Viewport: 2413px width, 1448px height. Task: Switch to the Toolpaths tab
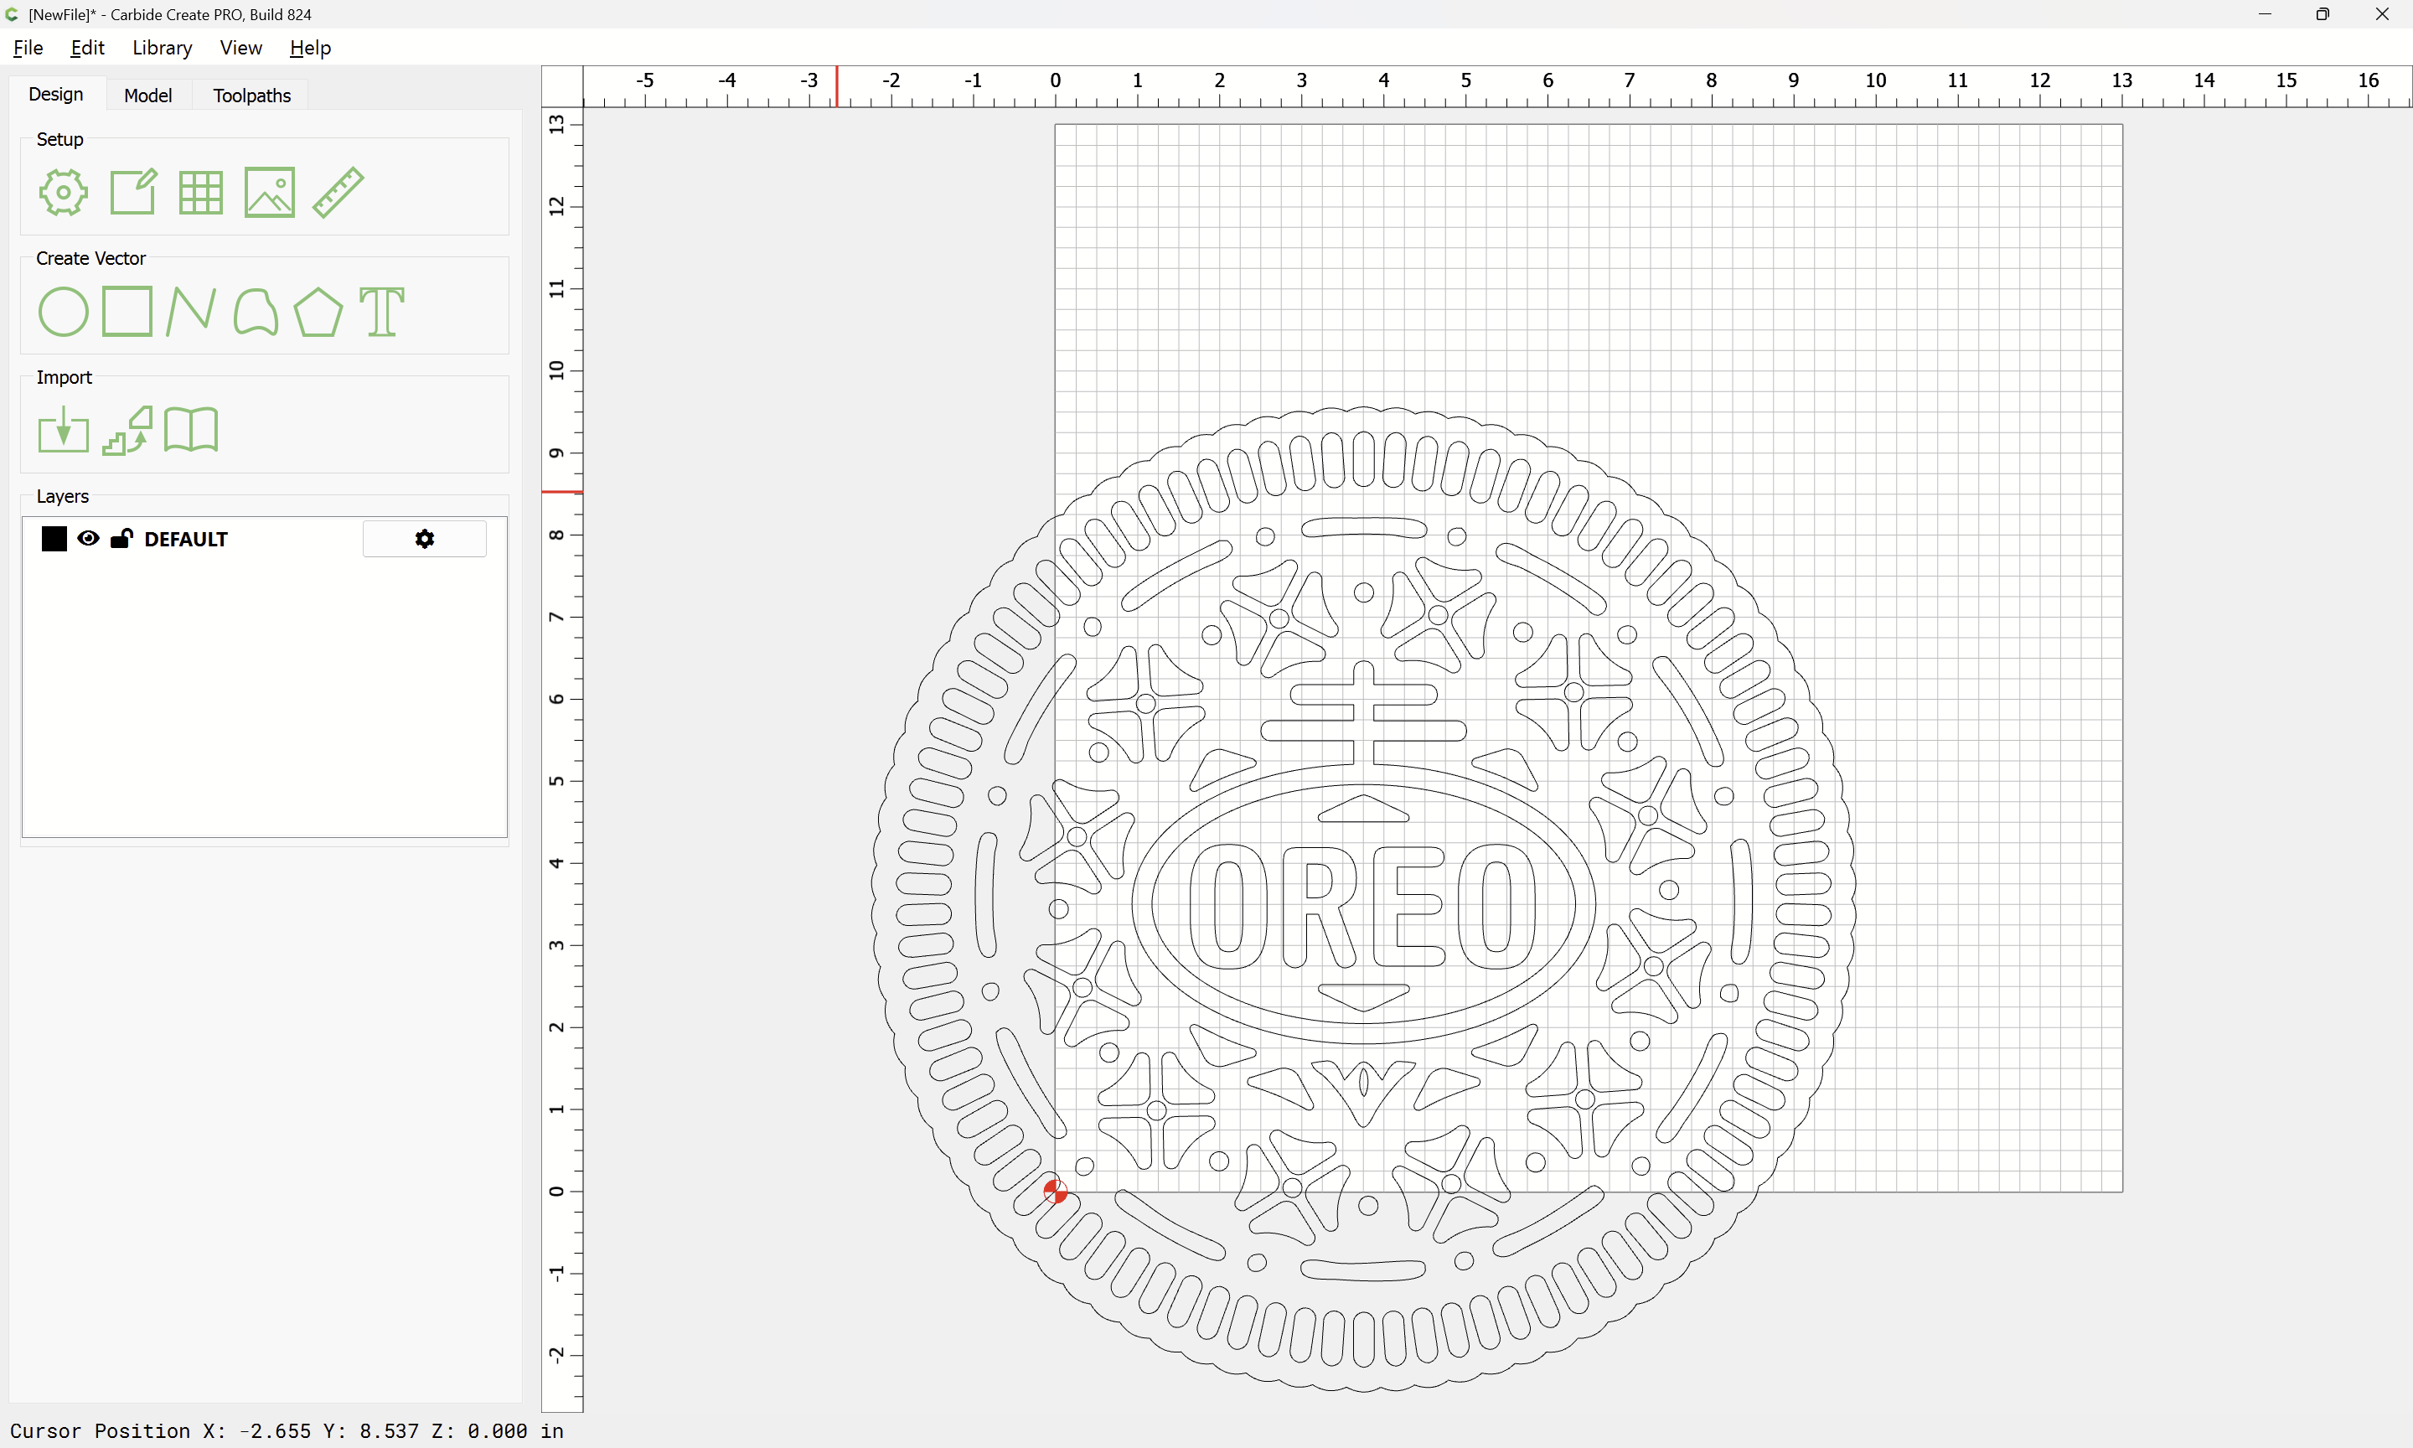251,96
